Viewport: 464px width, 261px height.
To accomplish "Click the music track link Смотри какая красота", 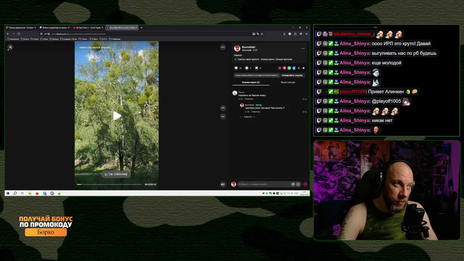I will [x=265, y=59].
